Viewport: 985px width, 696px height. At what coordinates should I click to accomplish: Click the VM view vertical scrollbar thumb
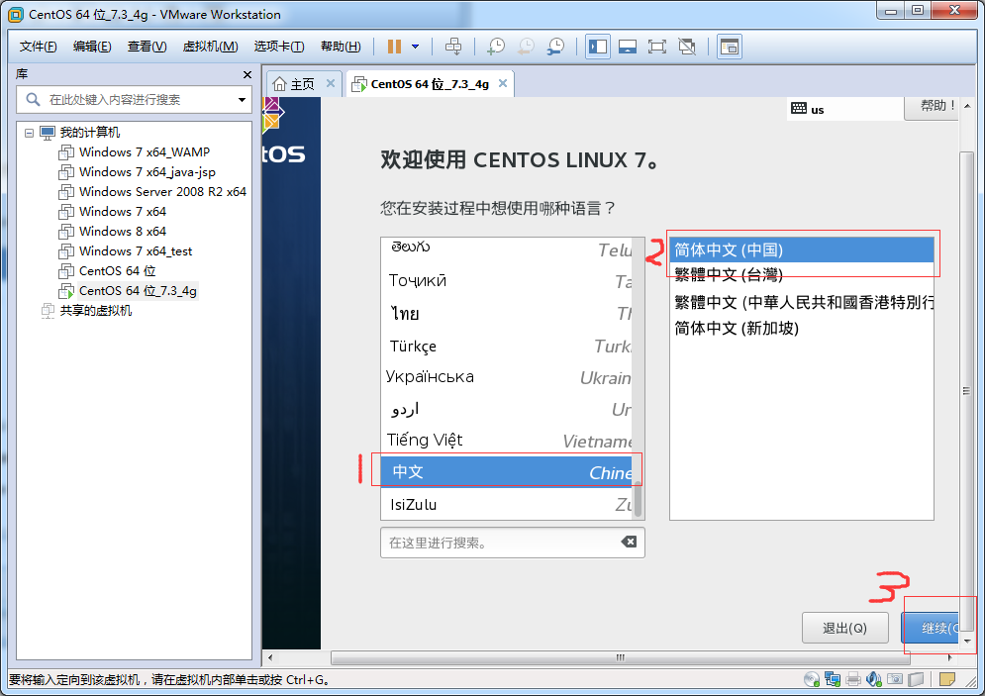966,391
